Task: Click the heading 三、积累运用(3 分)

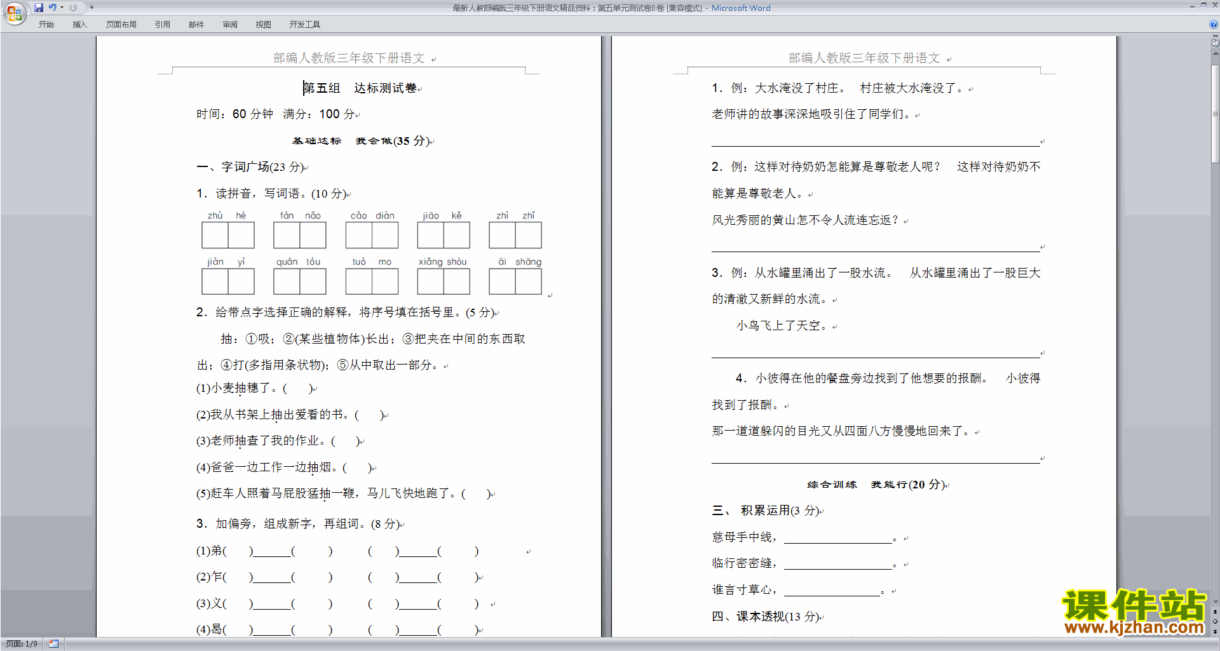Action: coord(766,511)
